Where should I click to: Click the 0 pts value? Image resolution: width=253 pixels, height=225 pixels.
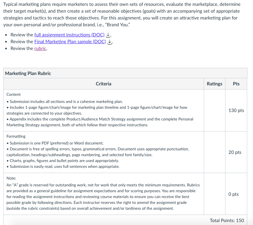[234, 194]
